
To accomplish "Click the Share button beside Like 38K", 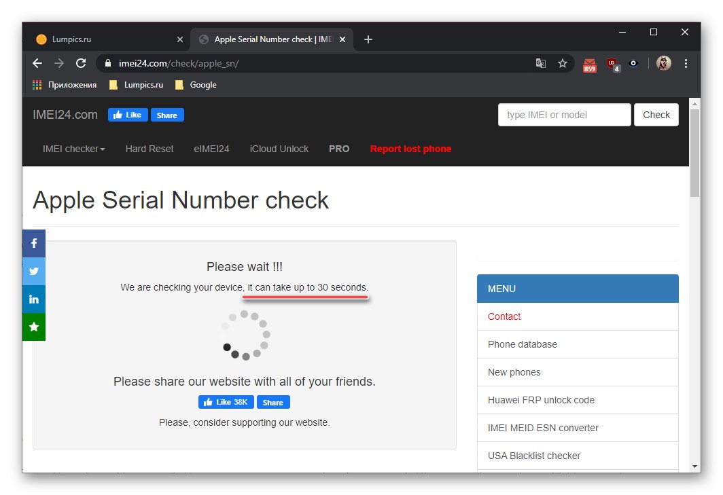I will [273, 403].
